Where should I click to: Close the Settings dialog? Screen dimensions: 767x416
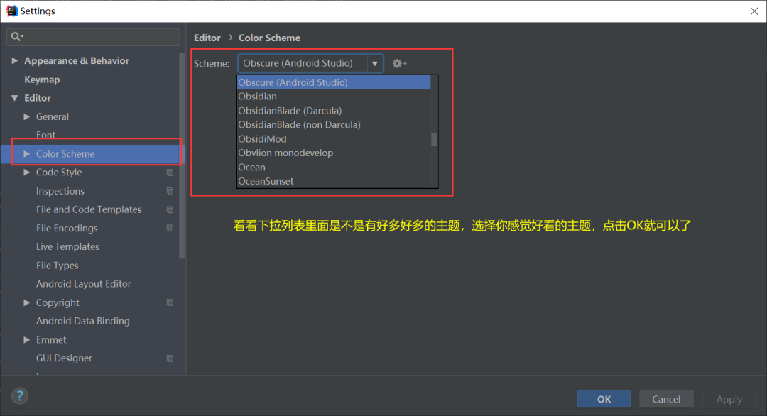click(x=754, y=11)
